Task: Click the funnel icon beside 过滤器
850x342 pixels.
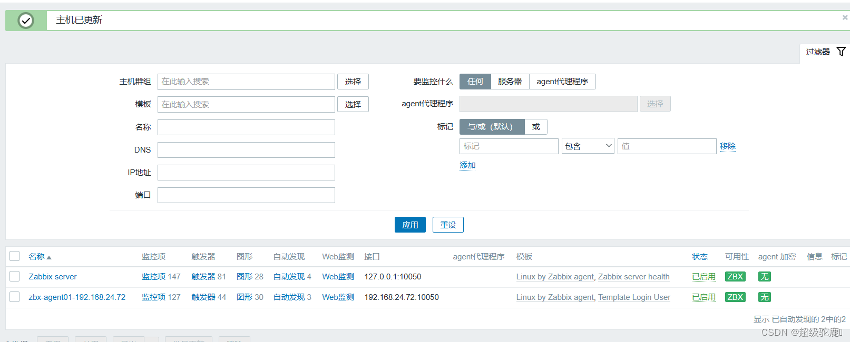Action: click(x=841, y=52)
